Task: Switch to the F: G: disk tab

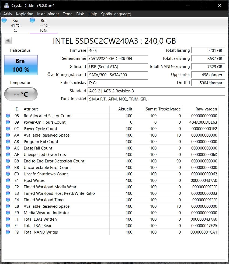Action: (43, 26)
